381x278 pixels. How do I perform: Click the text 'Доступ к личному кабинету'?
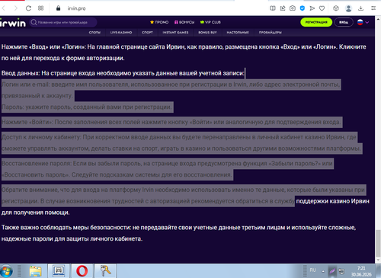tap(41, 137)
